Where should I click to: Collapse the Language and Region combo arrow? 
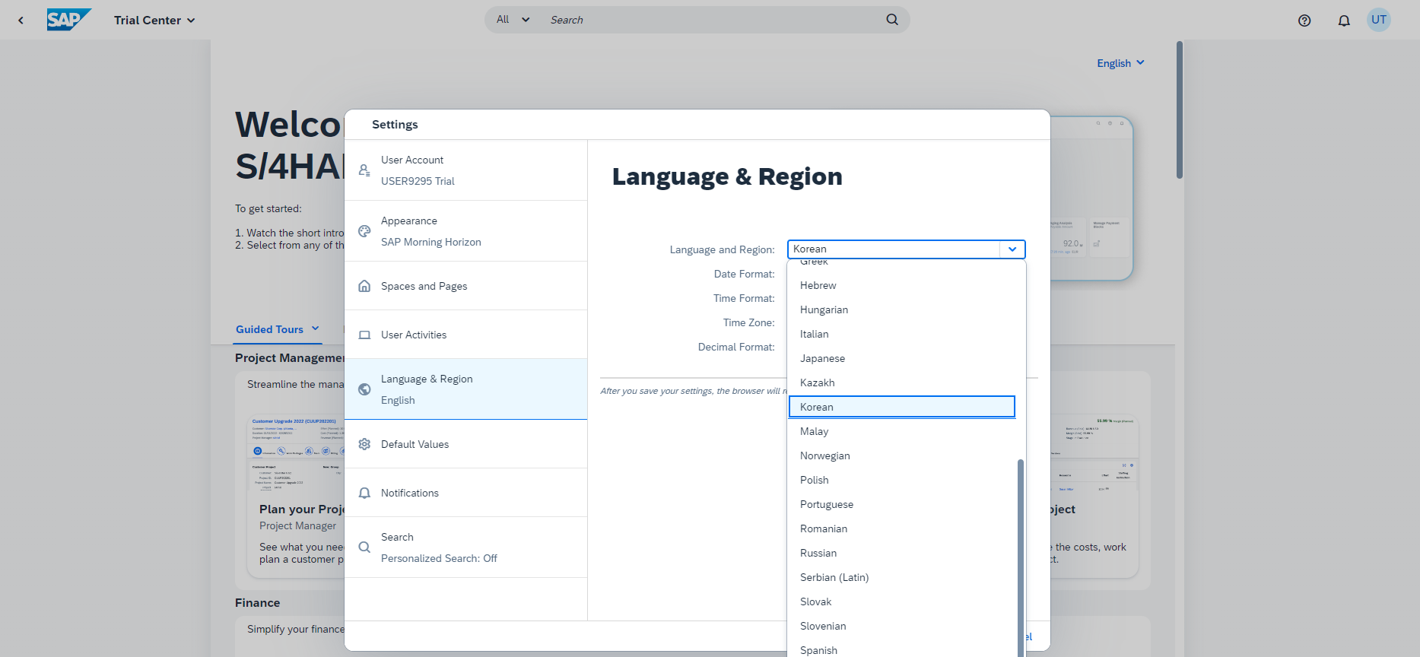pyautogui.click(x=1012, y=249)
